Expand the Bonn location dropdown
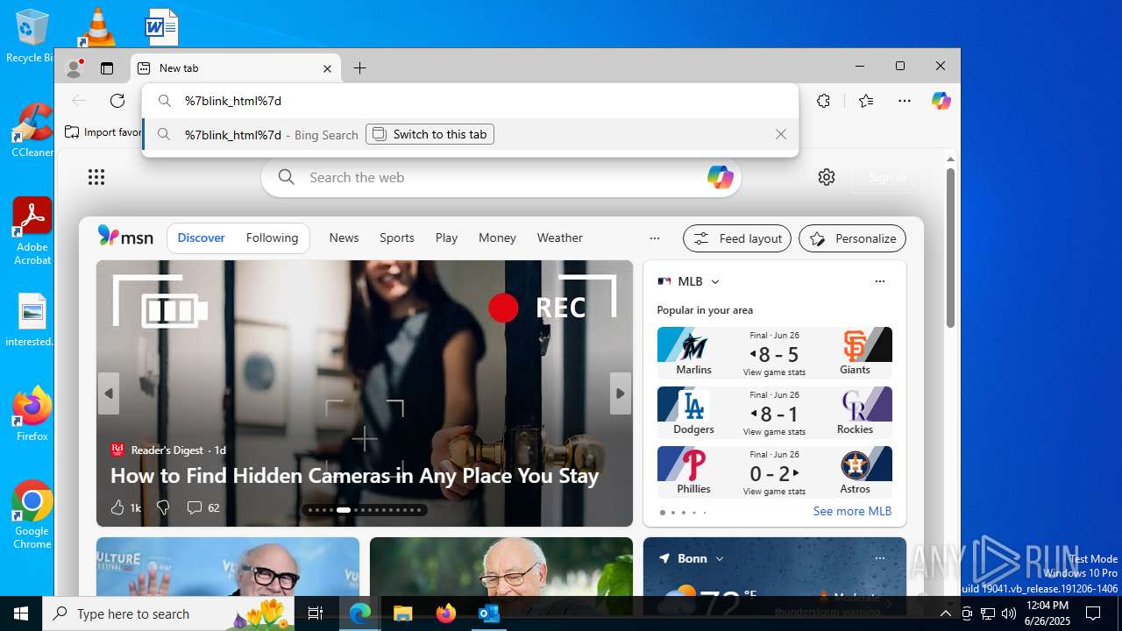The height and width of the screenshot is (631, 1122). coord(720,558)
